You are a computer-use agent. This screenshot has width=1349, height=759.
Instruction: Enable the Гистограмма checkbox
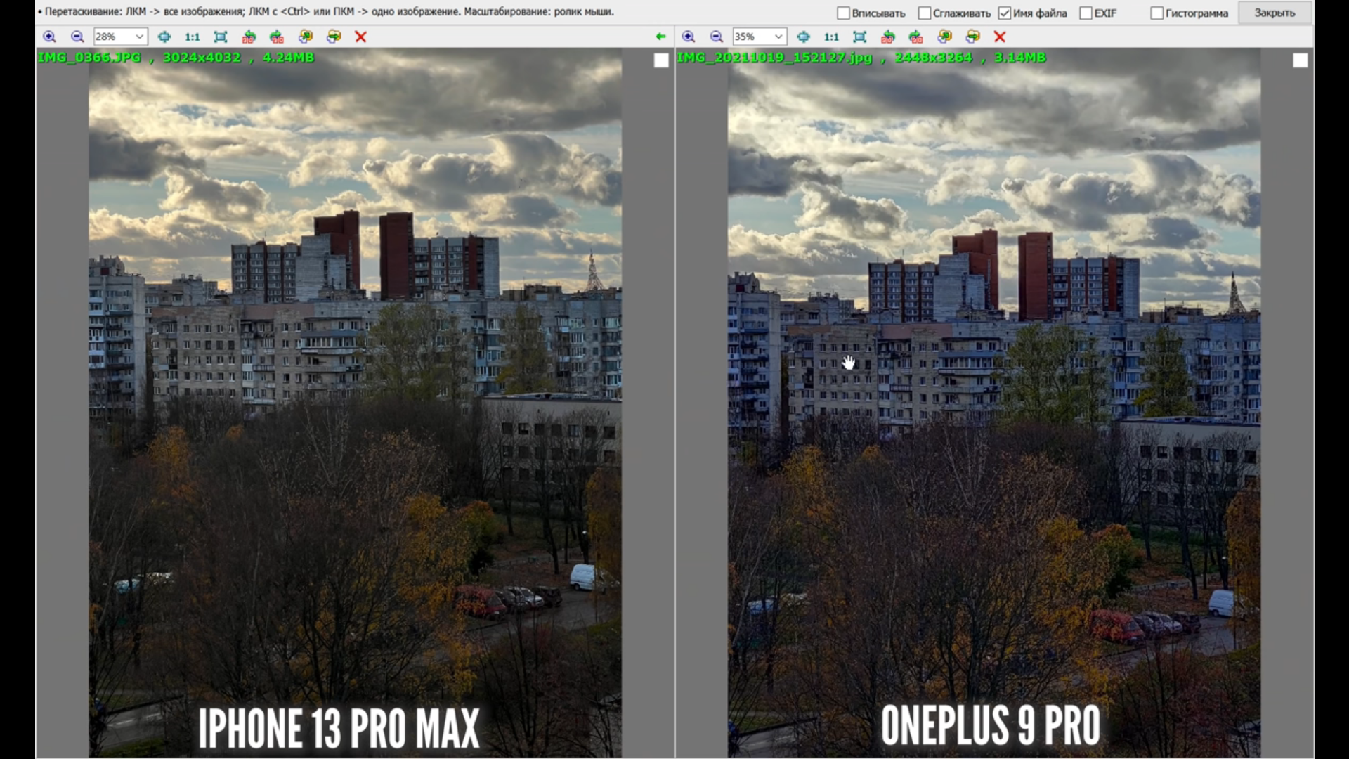tap(1157, 13)
